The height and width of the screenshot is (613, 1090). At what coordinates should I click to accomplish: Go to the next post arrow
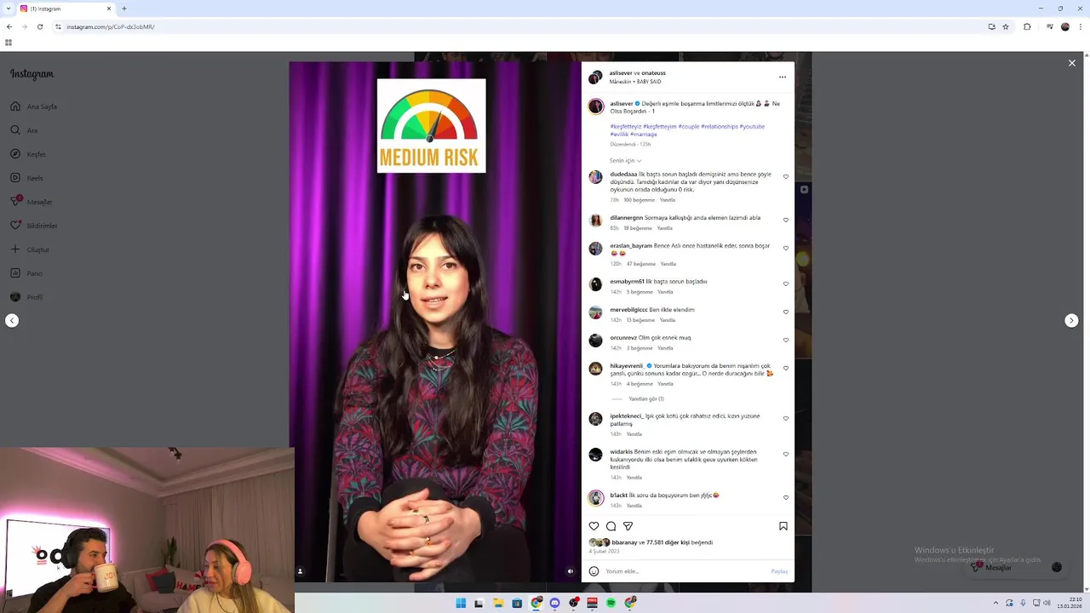1071,321
